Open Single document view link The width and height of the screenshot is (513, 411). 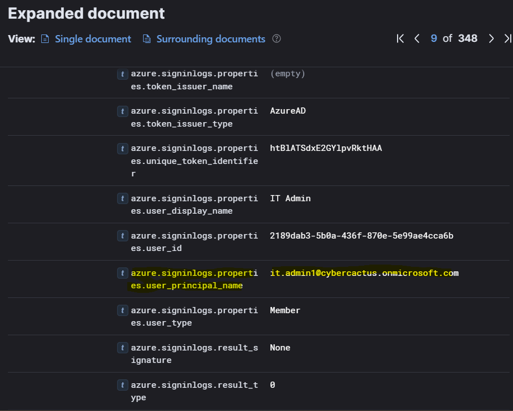(93, 39)
